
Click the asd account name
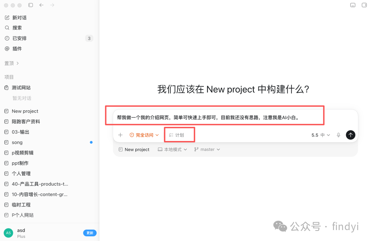[x=21, y=230]
